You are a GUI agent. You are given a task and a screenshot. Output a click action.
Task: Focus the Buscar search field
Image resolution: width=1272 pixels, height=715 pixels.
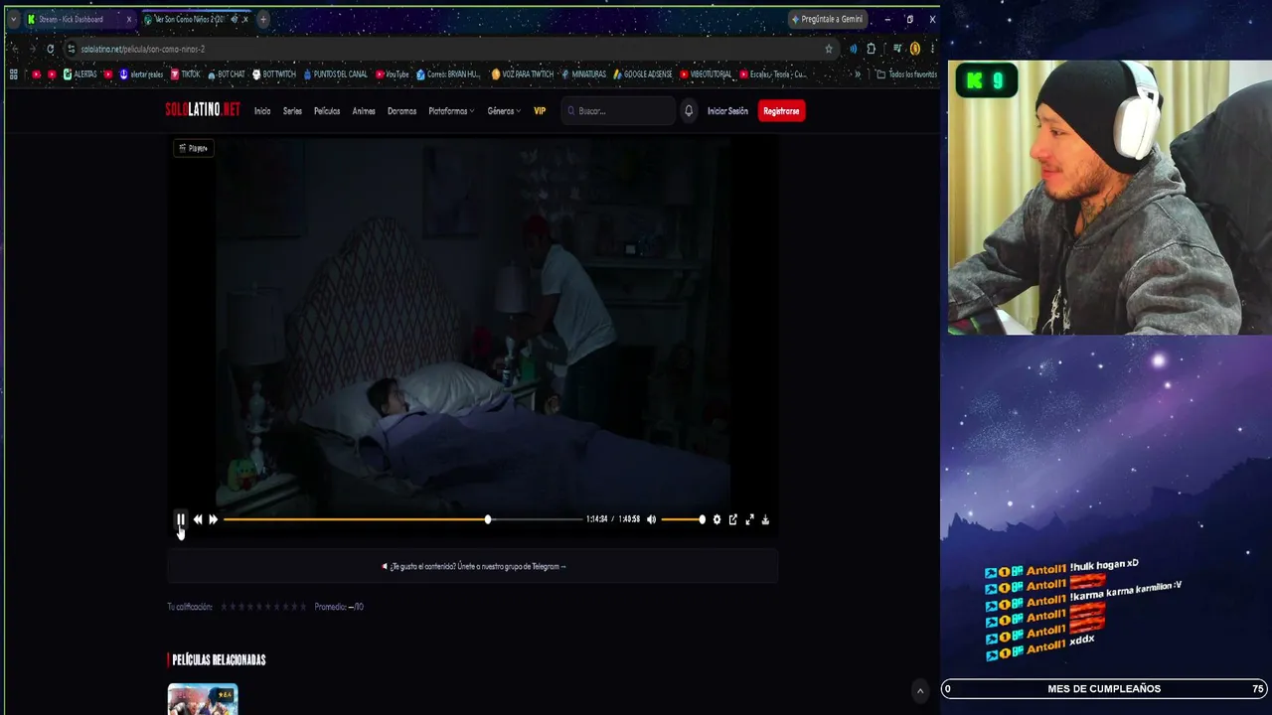point(618,111)
